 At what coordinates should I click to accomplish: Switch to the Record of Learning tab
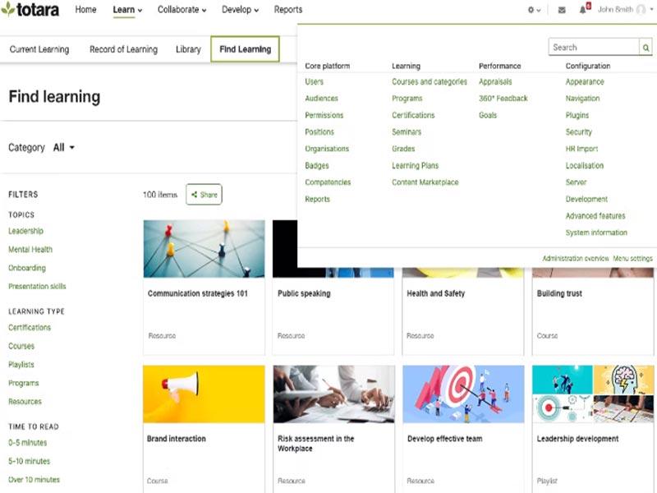tap(123, 49)
